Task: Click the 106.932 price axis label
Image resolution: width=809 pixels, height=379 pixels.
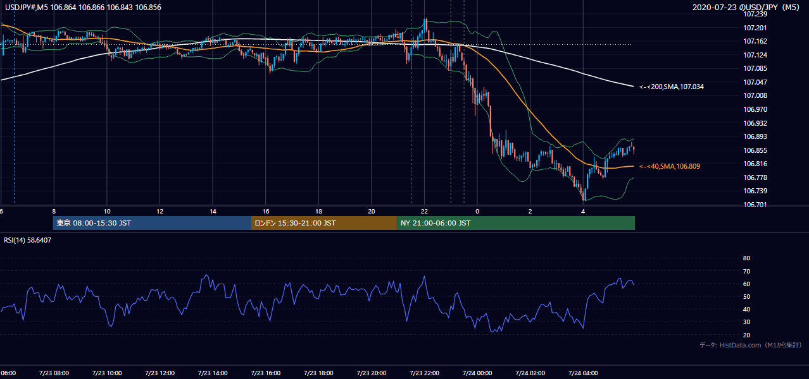Action: (756, 123)
